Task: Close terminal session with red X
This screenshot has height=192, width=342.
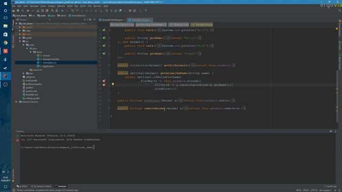Action: click(18, 140)
